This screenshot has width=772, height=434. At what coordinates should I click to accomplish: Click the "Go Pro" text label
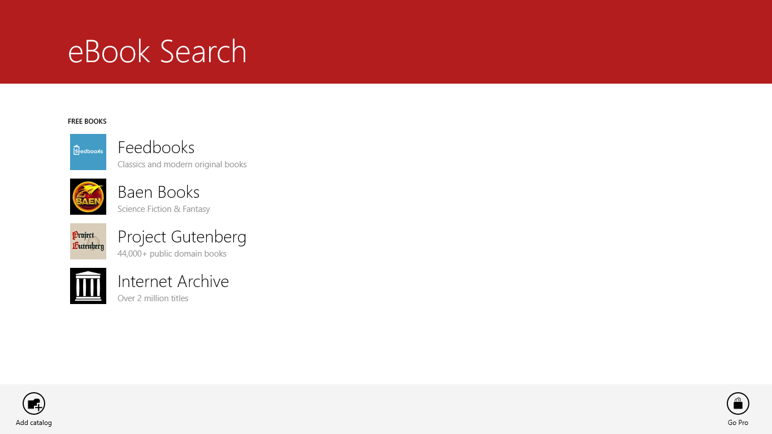point(738,423)
